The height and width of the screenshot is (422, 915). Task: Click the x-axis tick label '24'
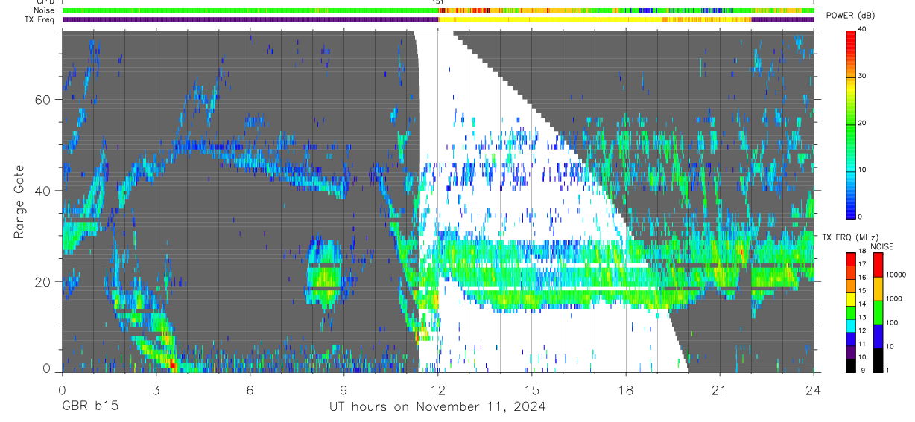[x=813, y=389]
